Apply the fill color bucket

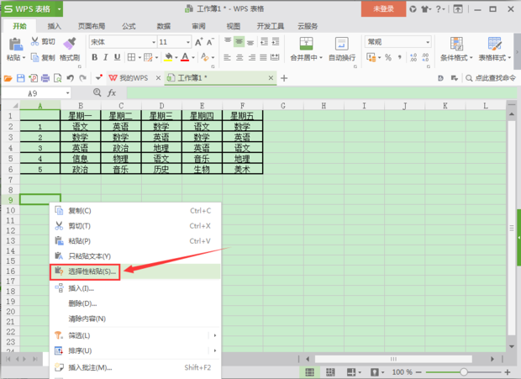click(168, 57)
